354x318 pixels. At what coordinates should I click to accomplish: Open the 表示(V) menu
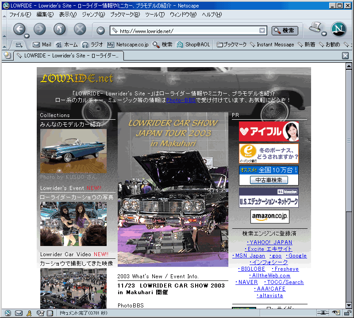coord(68,15)
